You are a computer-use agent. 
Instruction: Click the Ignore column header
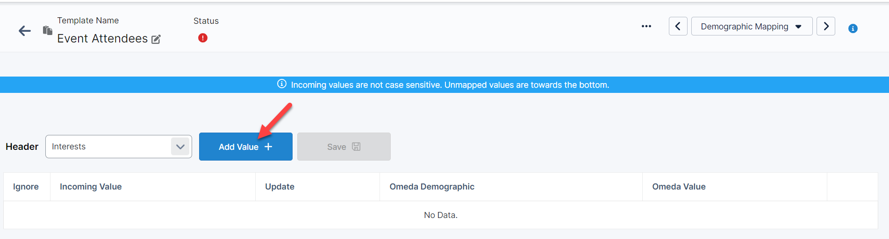point(26,187)
